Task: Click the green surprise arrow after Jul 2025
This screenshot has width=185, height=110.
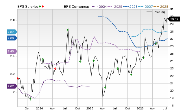Action: coord(118,69)
